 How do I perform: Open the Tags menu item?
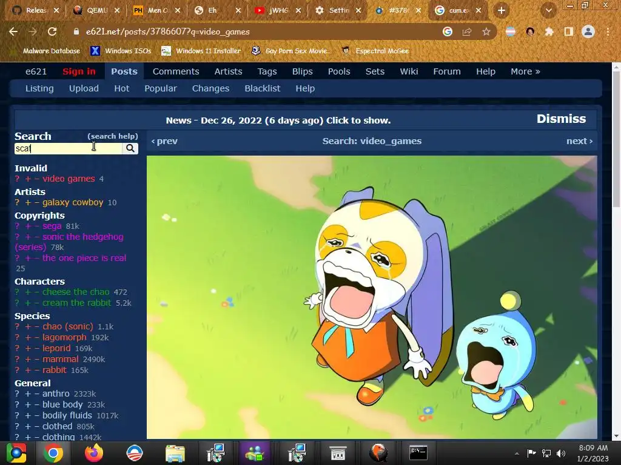(x=267, y=71)
